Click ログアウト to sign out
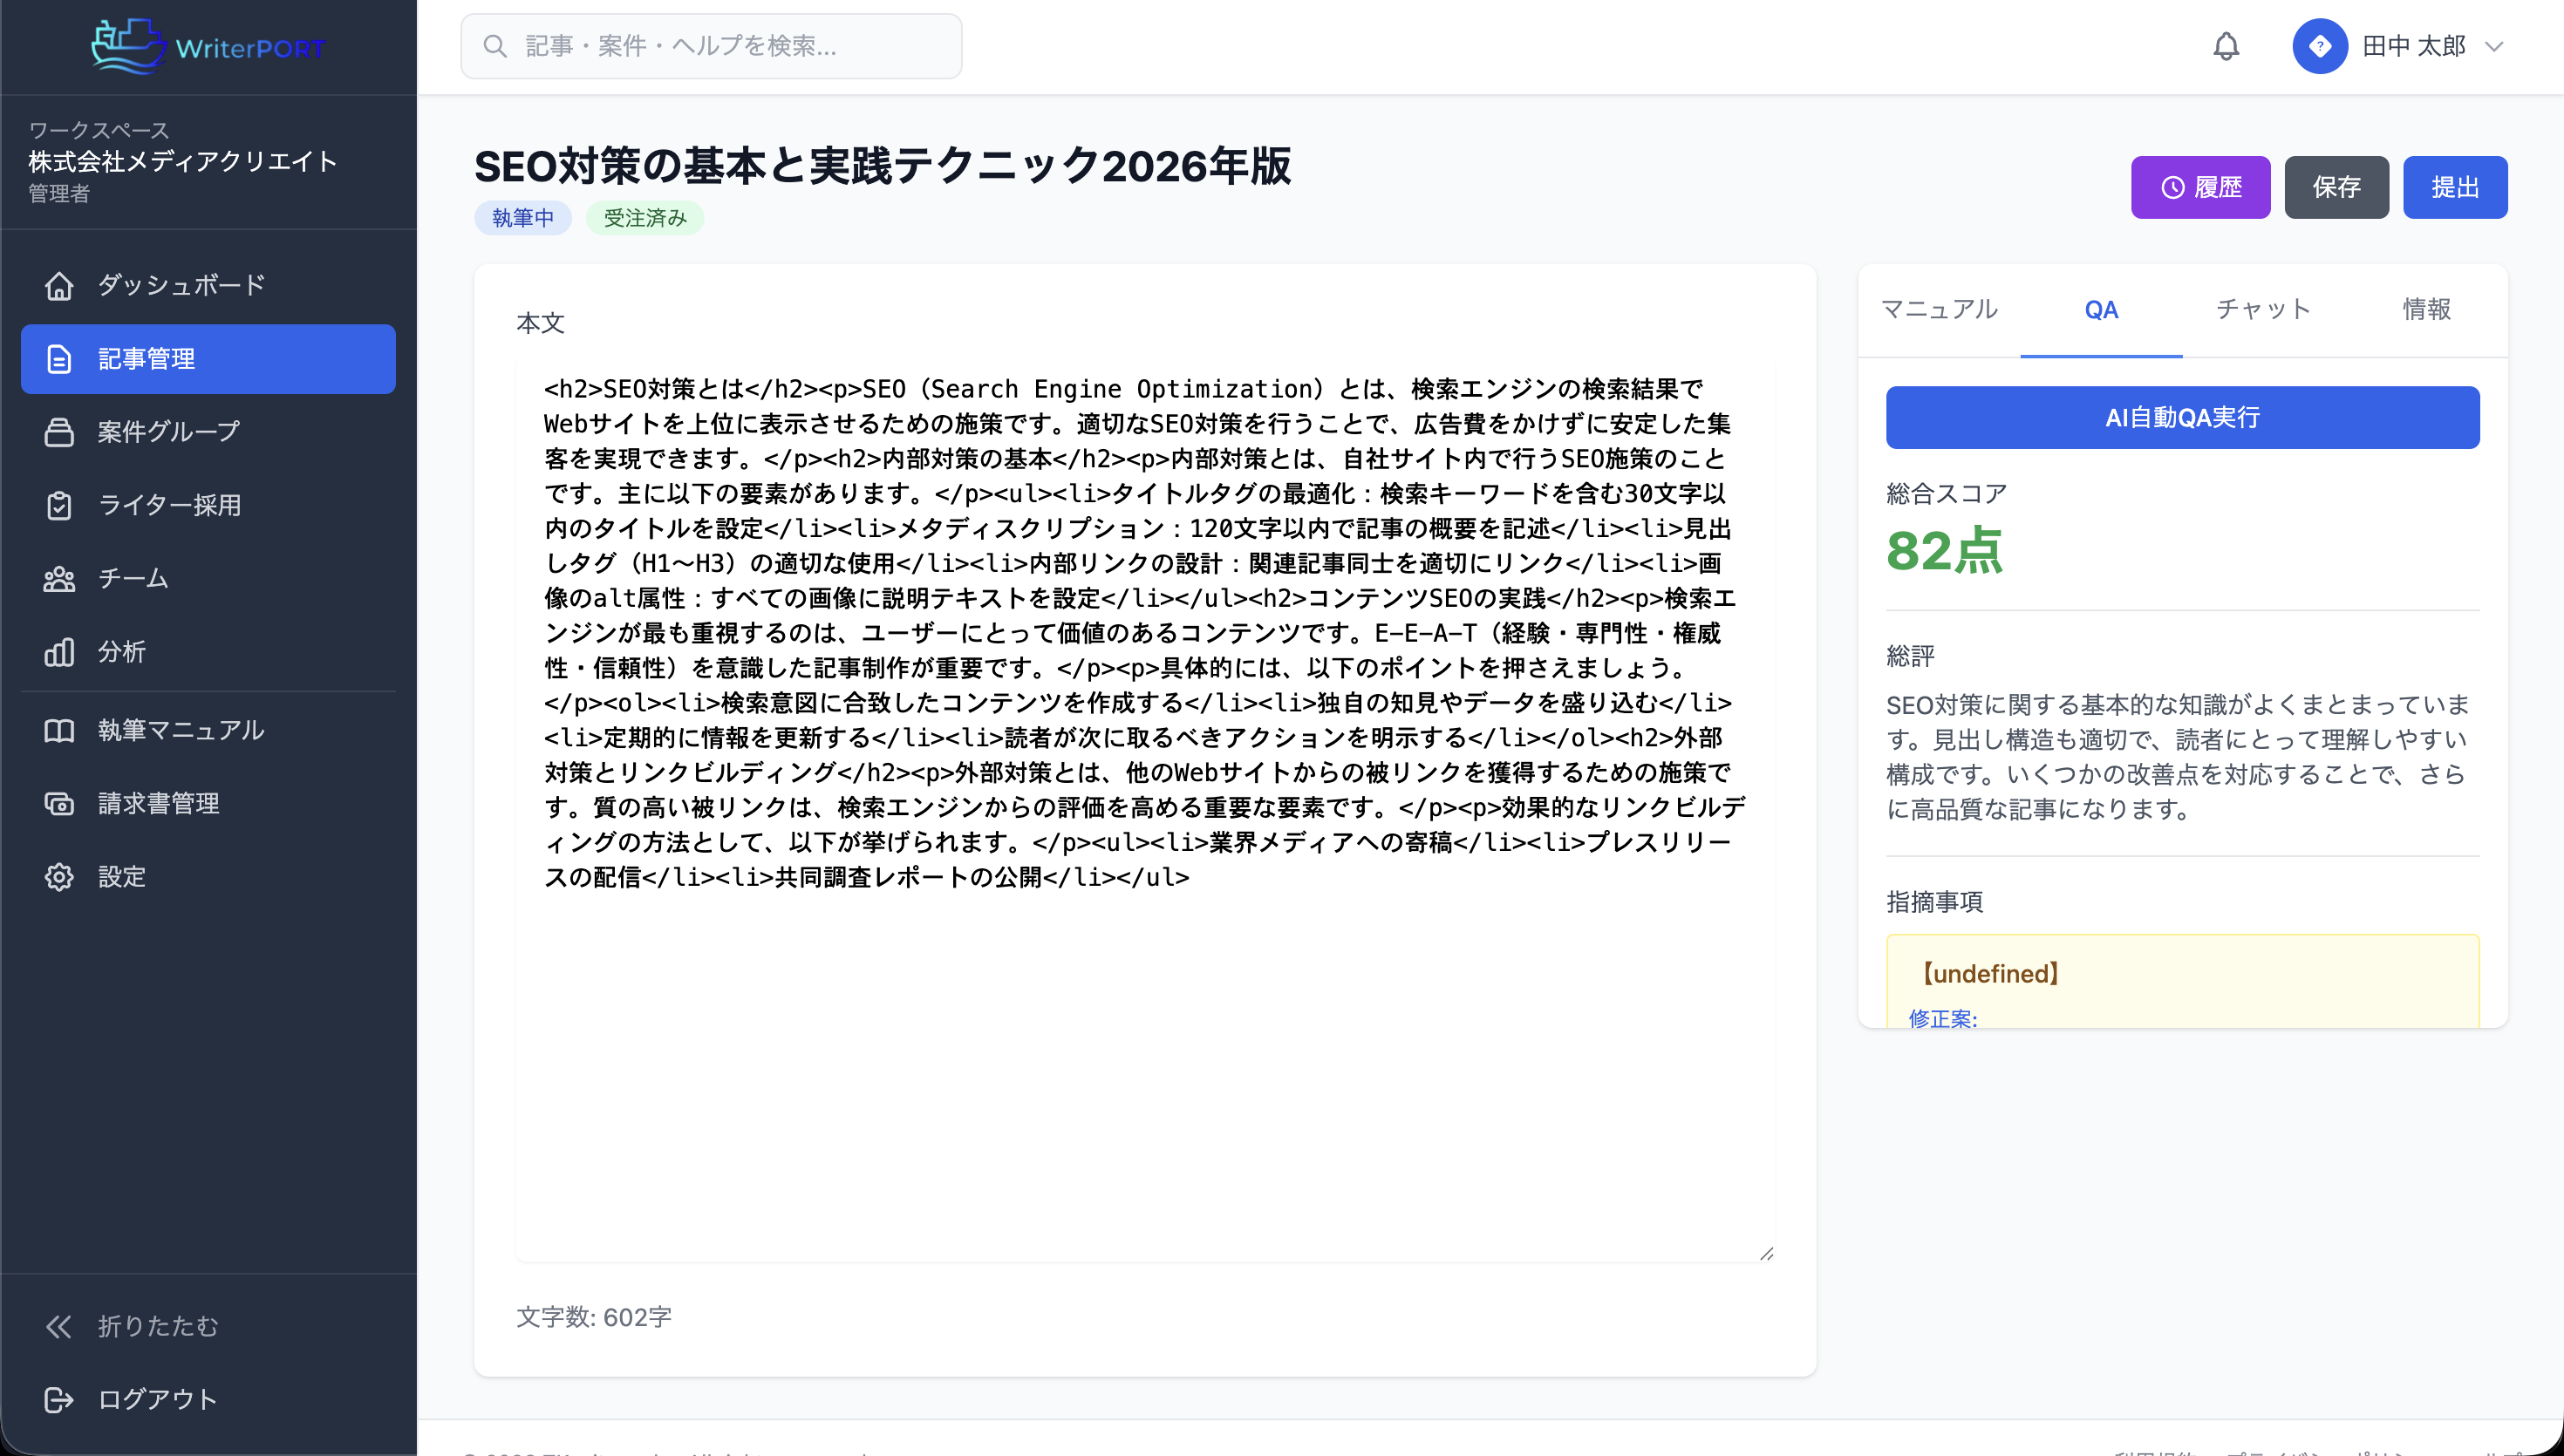Viewport: 2564px width, 1456px height. [208, 1399]
